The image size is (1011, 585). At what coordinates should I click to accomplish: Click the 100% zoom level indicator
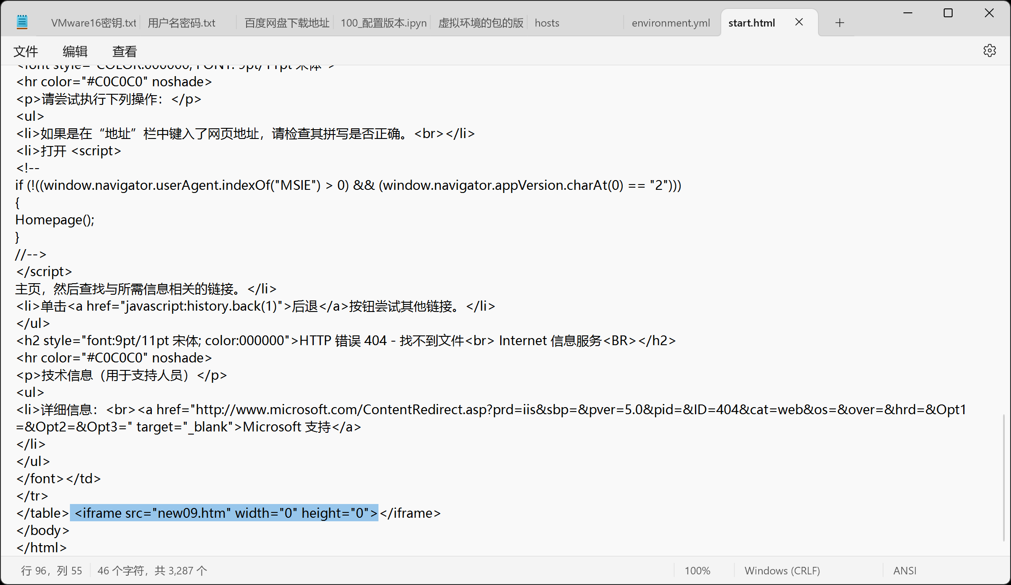point(697,571)
